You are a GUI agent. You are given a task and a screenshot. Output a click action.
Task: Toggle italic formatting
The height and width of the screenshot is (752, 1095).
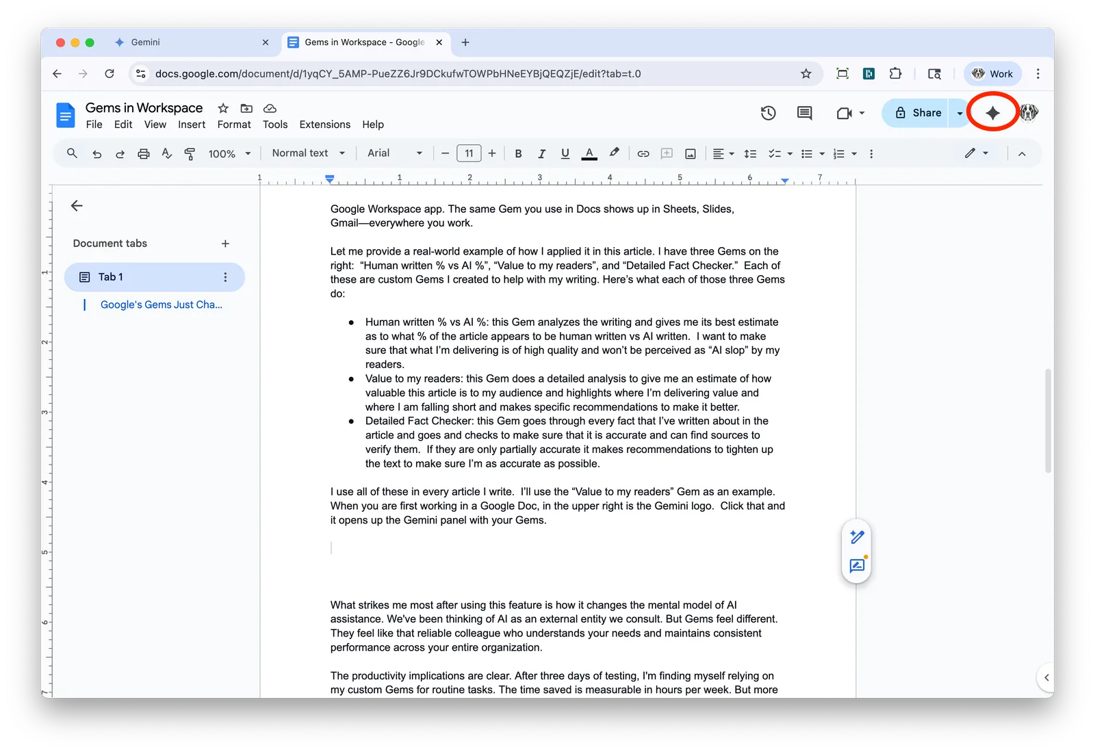tap(541, 154)
